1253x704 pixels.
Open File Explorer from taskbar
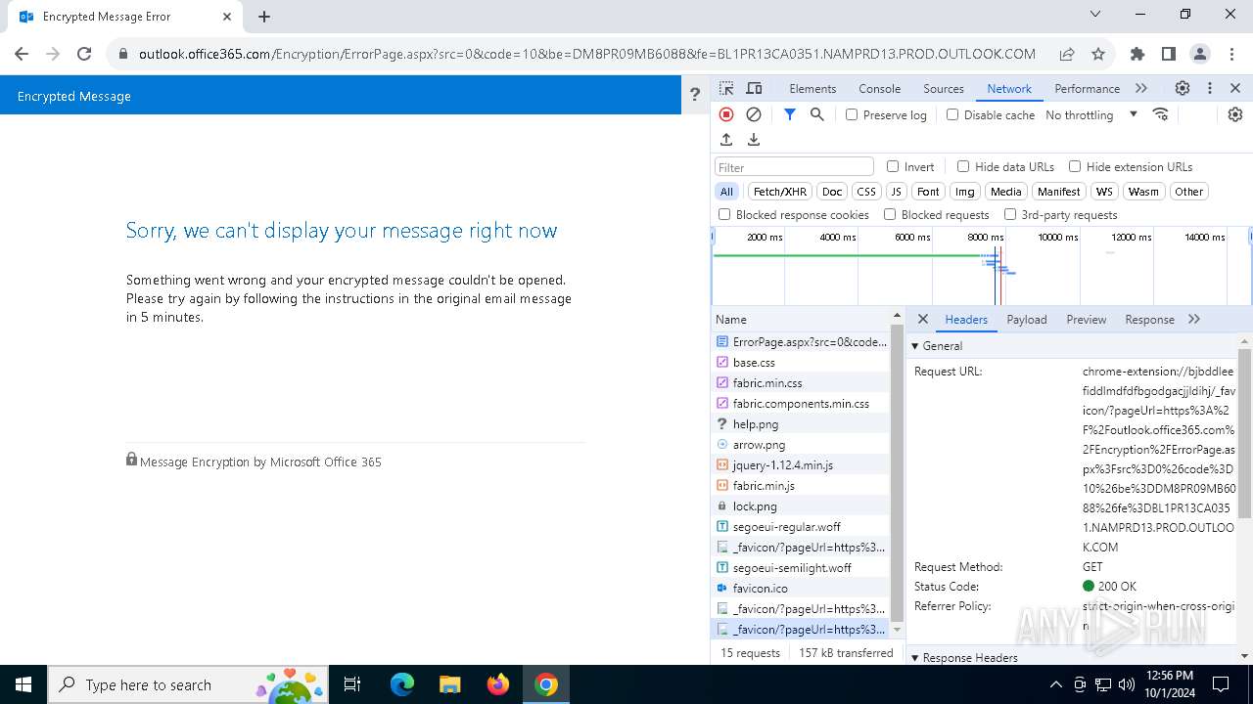click(450, 684)
